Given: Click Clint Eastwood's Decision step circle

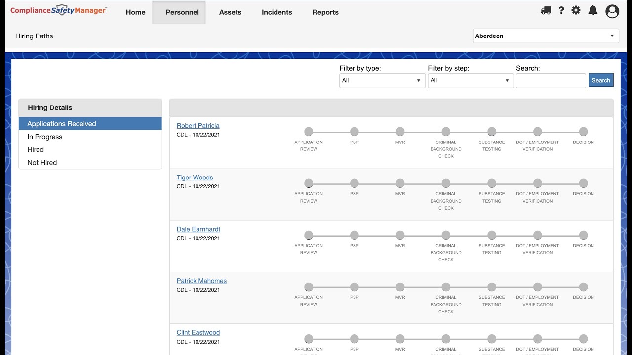Looking at the screenshot, I should pyautogui.click(x=583, y=339).
